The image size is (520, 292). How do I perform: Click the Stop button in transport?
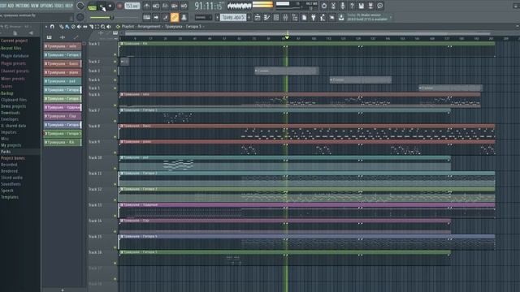click(x=110, y=6)
